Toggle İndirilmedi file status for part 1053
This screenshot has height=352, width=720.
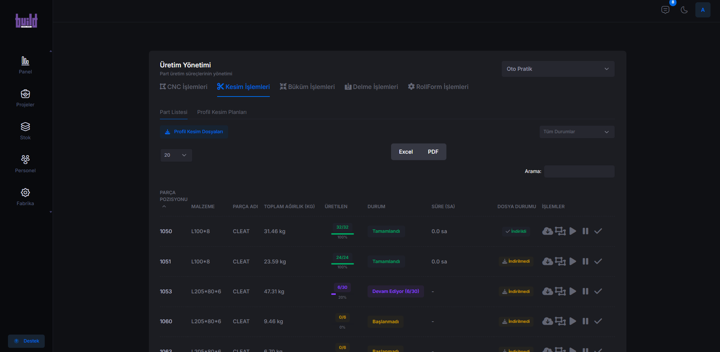click(516, 291)
